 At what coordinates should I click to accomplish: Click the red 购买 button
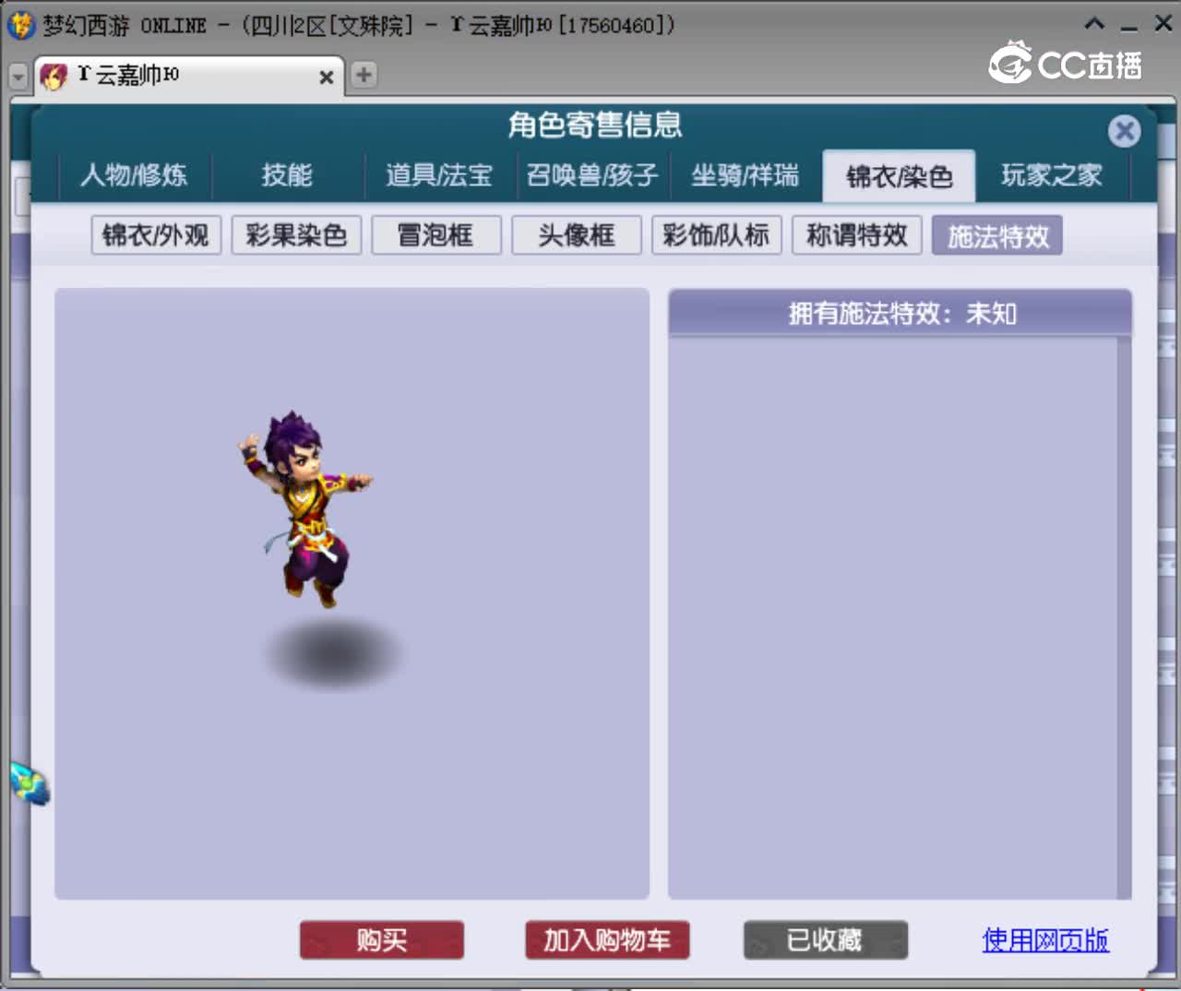382,940
